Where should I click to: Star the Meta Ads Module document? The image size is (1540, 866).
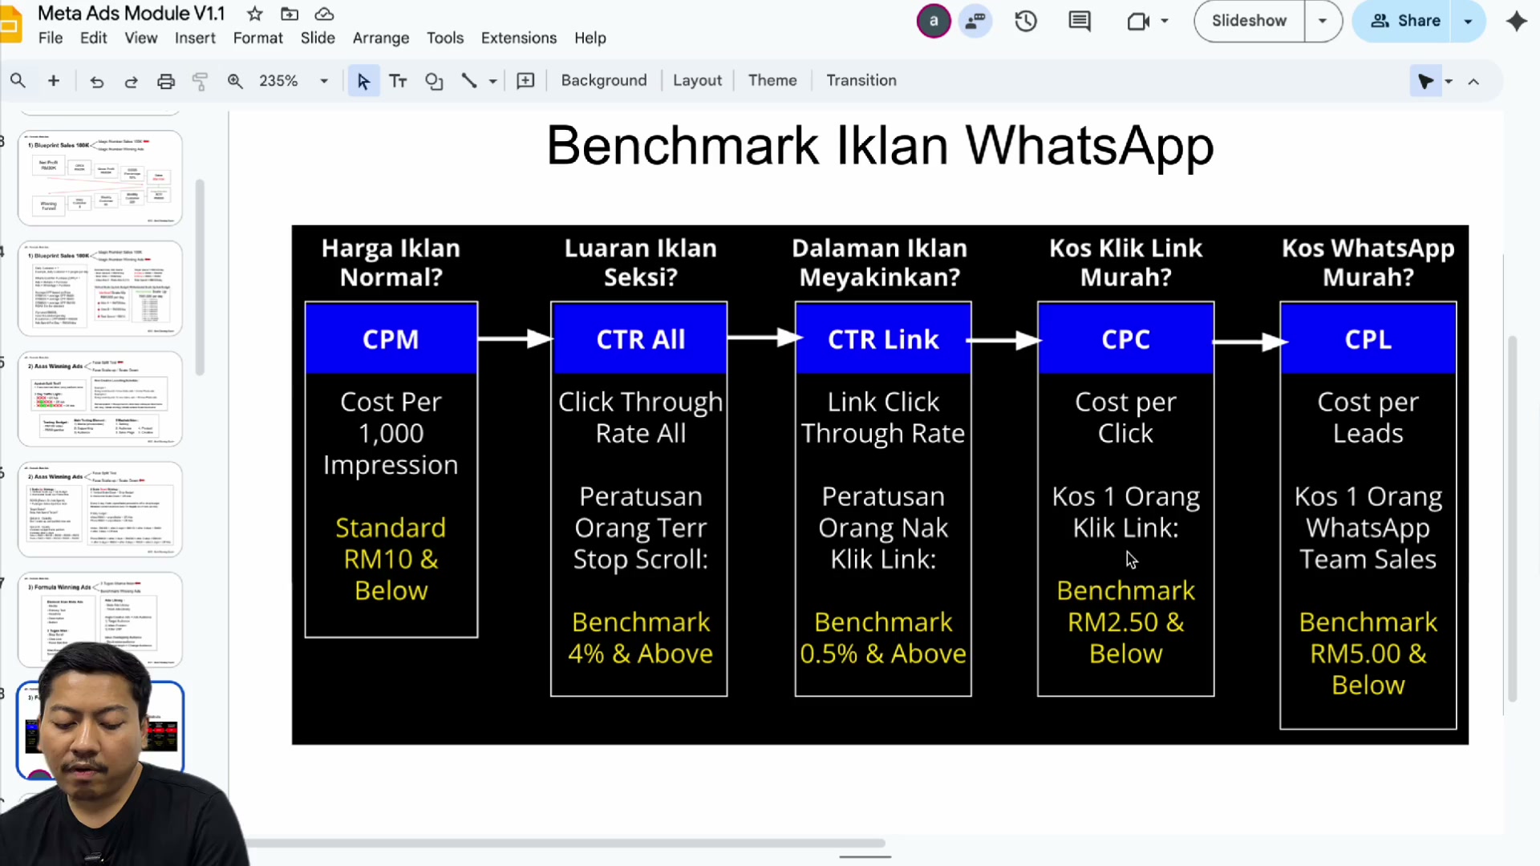pyautogui.click(x=254, y=14)
